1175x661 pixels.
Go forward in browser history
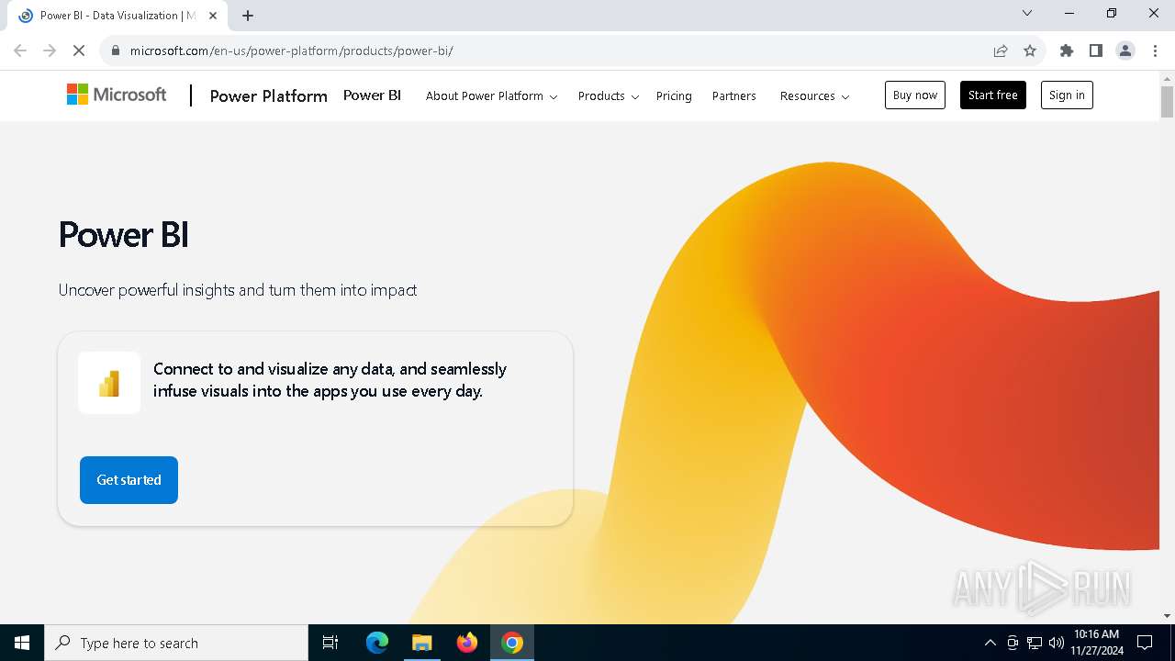coord(50,50)
